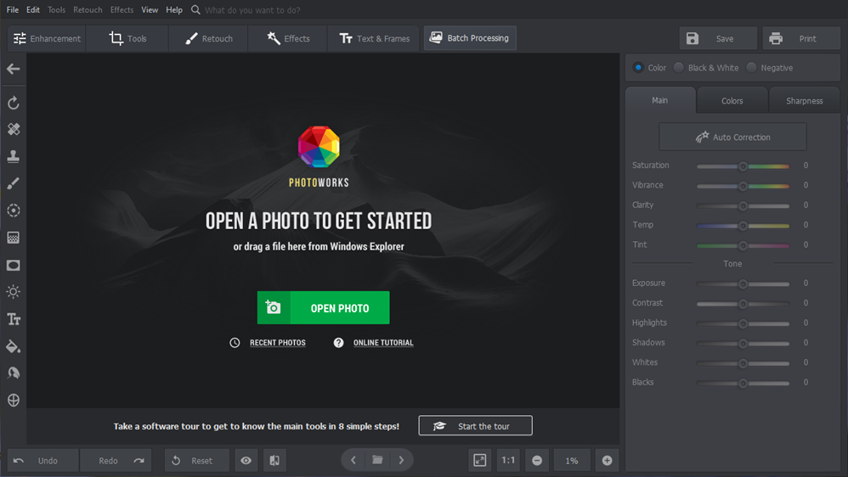
Task: Click the Reset button
Action: coord(197,460)
